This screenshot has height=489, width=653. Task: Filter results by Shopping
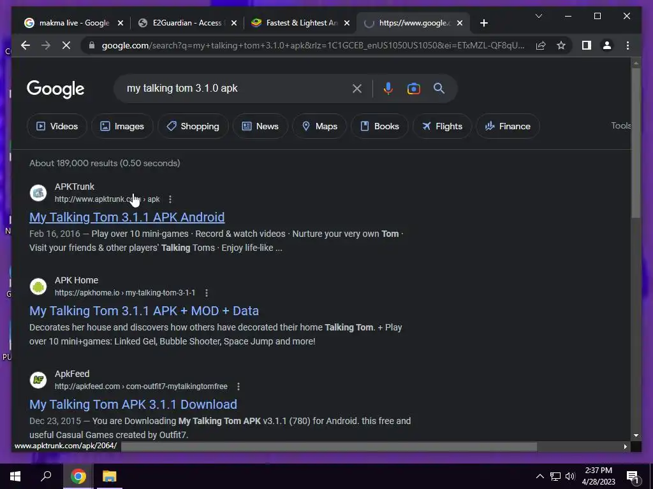[x=193, y=126]
